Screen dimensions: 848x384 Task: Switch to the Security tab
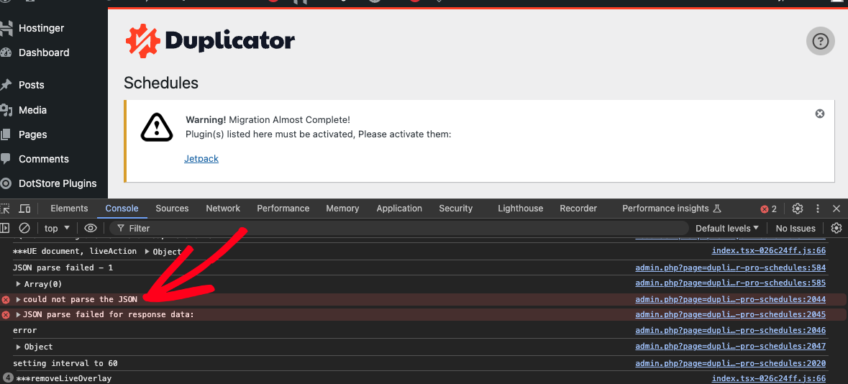455,209
